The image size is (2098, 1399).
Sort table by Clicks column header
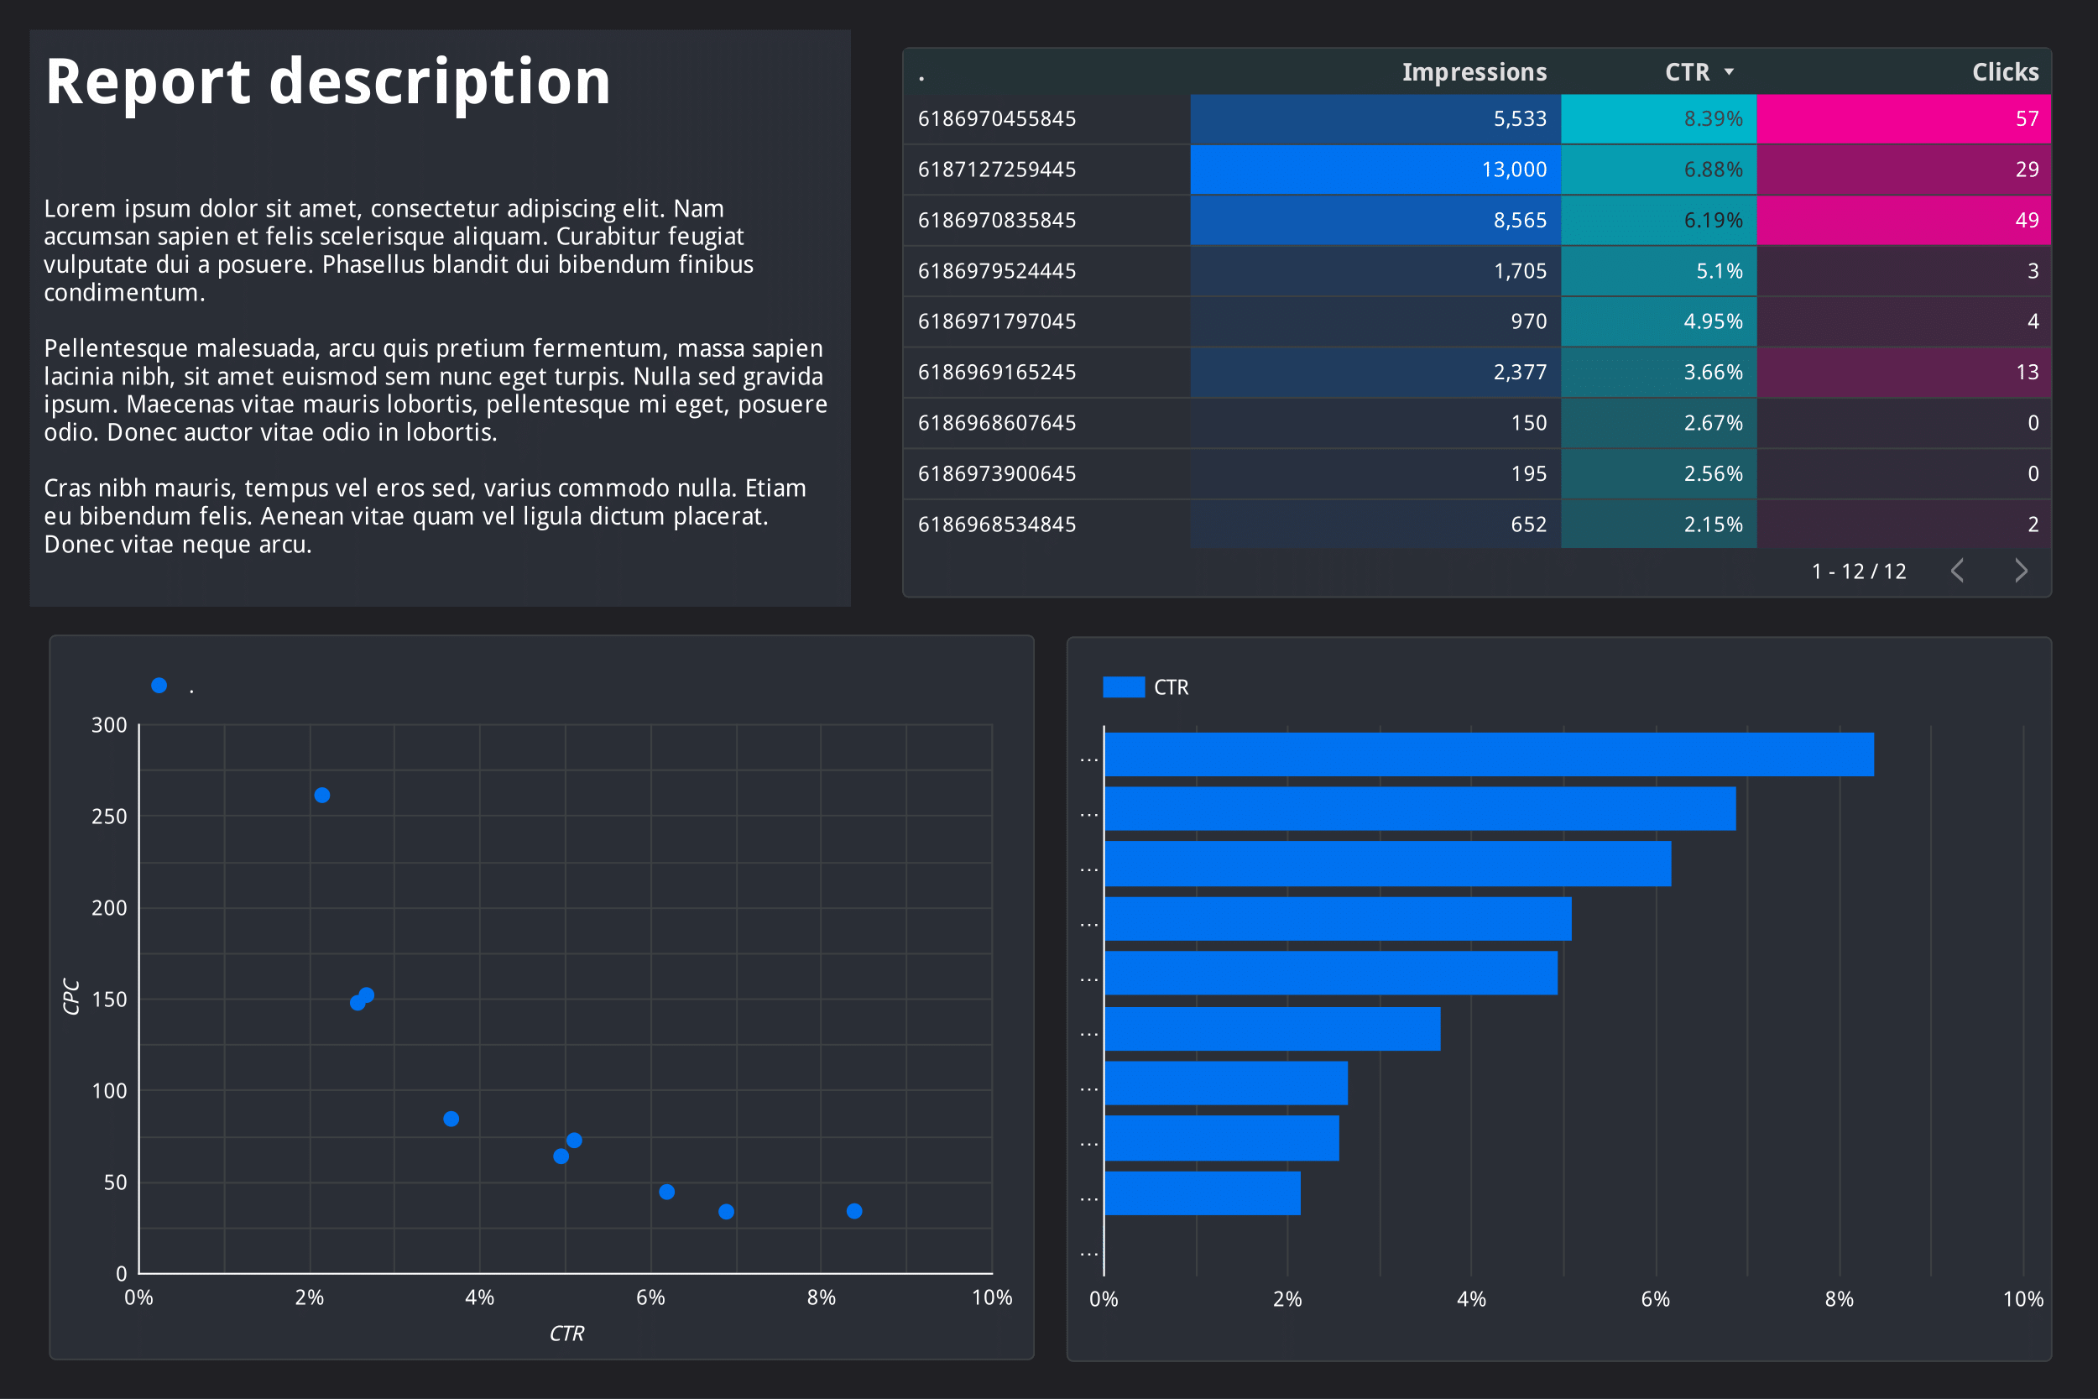[x=2005, y=72]
